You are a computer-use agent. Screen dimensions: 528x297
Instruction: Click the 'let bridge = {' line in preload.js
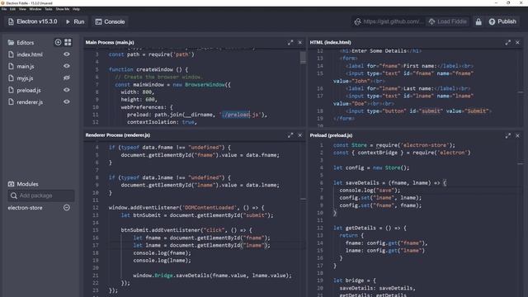click(x=354, y=280)
